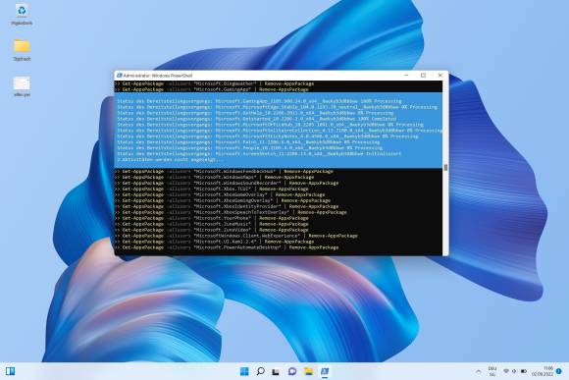Click the PowerAutomateDesktop command line
Image resolution: width=569 pixels, height=380 pixels.
click(x=228, y=247)
